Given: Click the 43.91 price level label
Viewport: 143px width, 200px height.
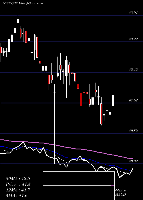Looking at the screenshot, I should (133, 13).
